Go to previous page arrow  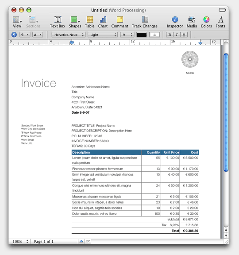click(x=81, y=241)
